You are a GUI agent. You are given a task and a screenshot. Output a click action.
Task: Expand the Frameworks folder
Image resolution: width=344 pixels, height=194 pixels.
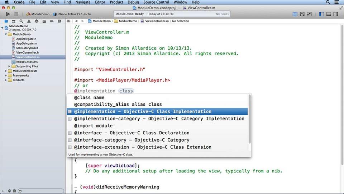click(x=6, y=75)
